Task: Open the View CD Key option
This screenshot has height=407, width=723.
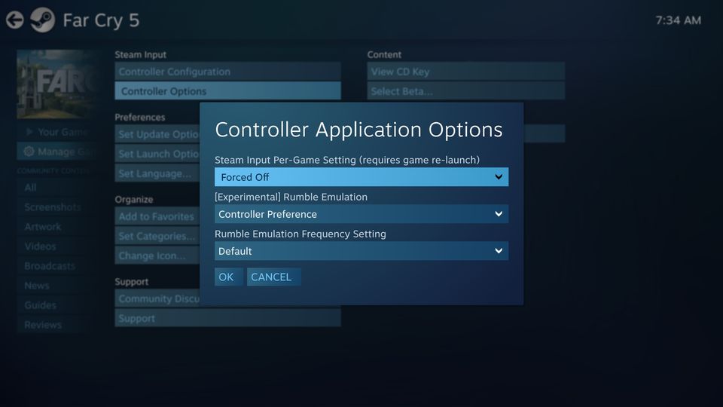Action: [465, 72]
